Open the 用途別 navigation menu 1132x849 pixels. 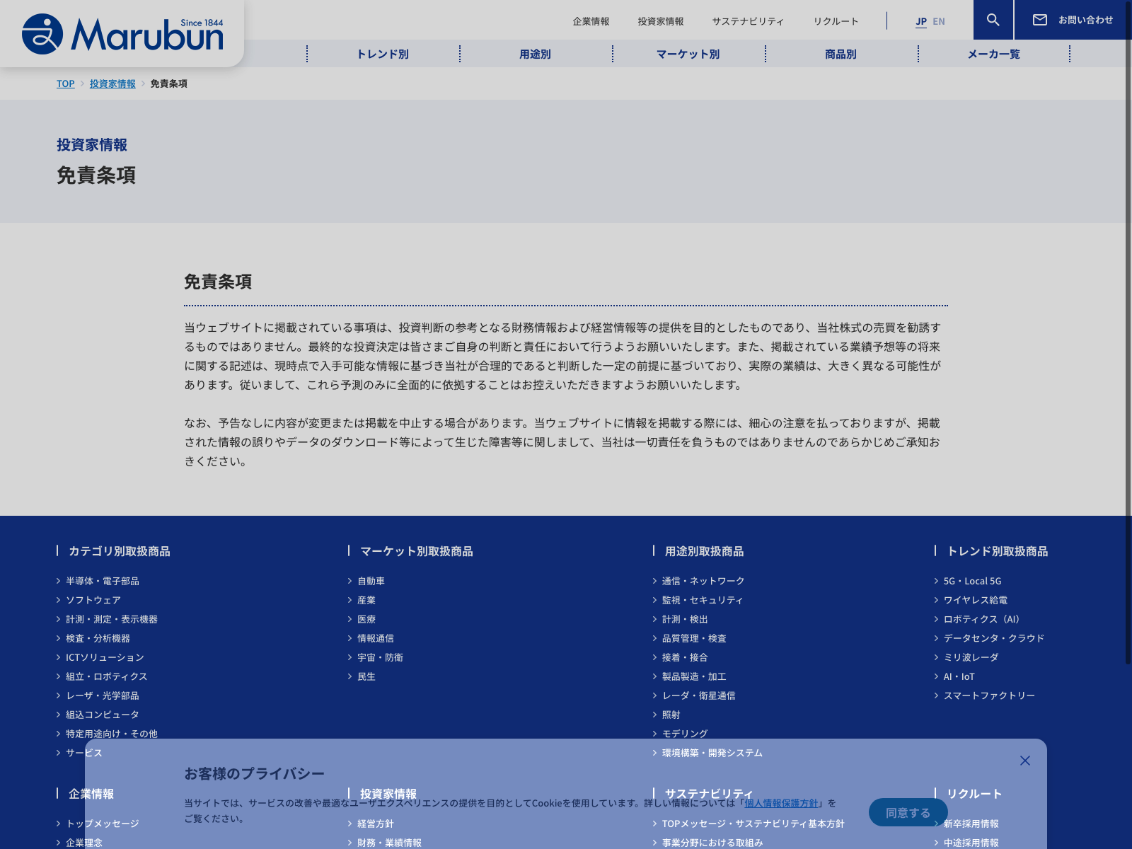coord(536,54)
